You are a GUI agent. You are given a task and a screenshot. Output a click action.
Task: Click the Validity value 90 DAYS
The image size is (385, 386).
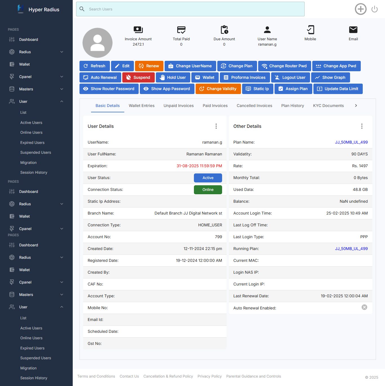(x=359, y=154)
